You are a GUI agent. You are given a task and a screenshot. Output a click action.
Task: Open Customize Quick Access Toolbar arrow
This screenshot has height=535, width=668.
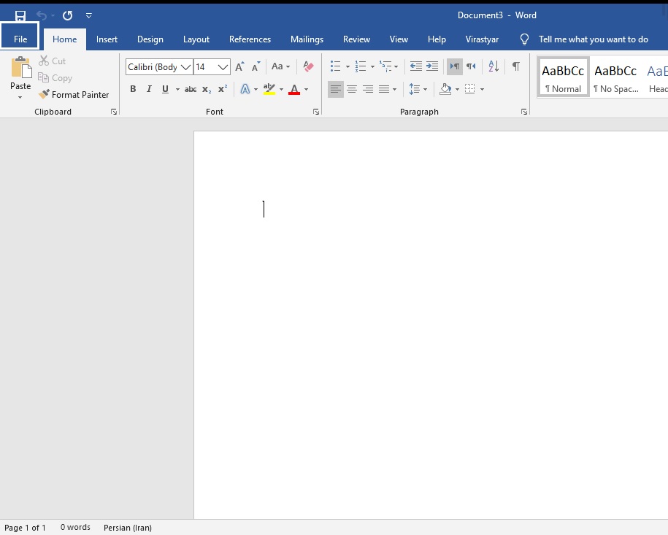(88, 16)
